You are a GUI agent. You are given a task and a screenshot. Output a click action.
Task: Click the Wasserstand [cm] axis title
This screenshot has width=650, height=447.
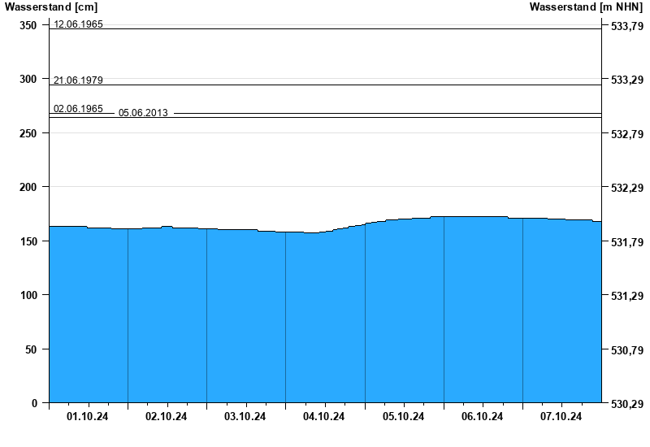tap(50, 7)
